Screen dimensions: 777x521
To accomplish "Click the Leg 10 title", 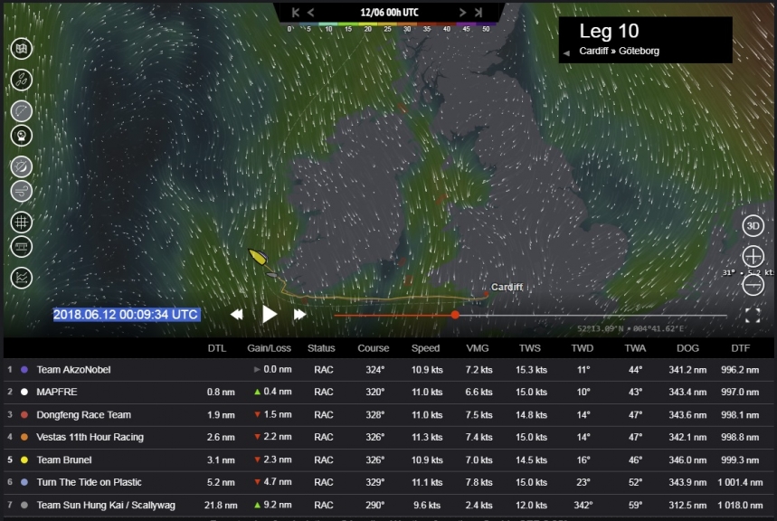I will (609, 32).
